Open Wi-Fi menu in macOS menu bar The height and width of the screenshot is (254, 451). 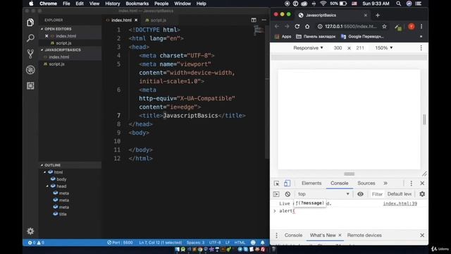click(x=323, y=4)
